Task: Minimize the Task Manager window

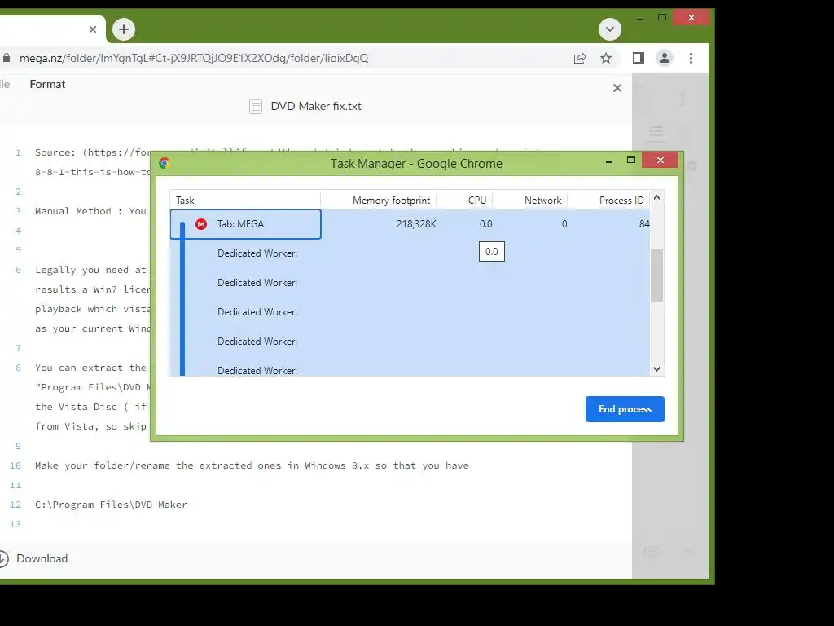Action: (x=609, y=161)
